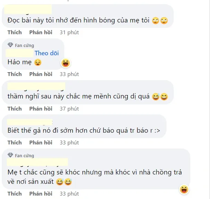Reply to the "Mẹ t chắc cũng sẽ khóc" comment
Viewport: 210px width, 199px height.
41,193
